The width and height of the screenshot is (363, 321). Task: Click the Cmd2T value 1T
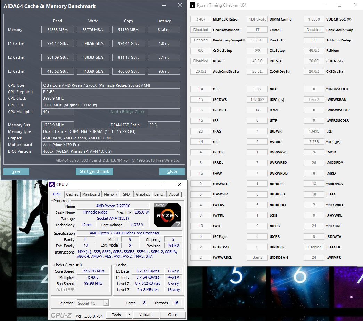257,30
